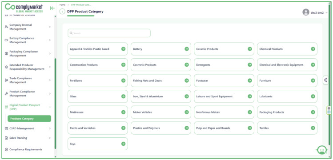Go to Home breadcrumb link
The image size is (333, 160).
(62, 5)
